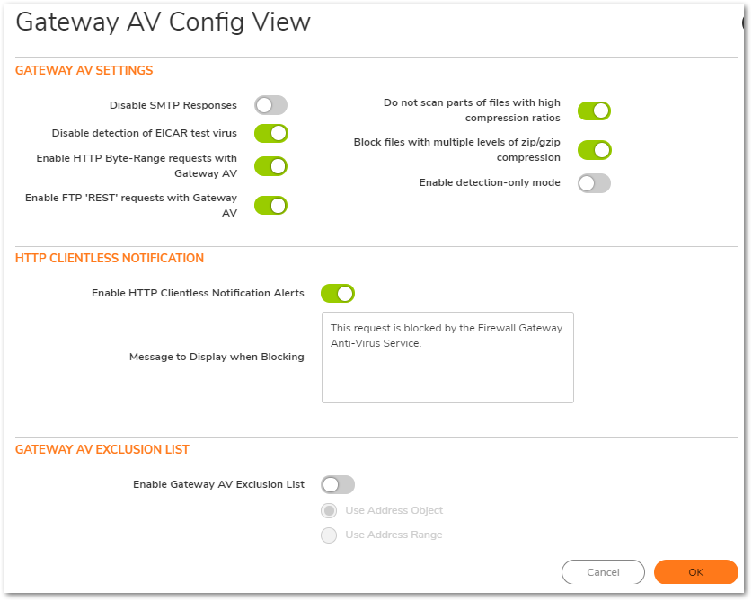Screen dimensions: 752x601
Task: Turn off Disable detection of EICAR test virus
Action: (271, 133)
